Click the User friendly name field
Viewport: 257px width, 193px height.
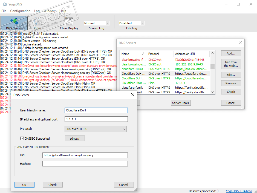pos(96,110)
